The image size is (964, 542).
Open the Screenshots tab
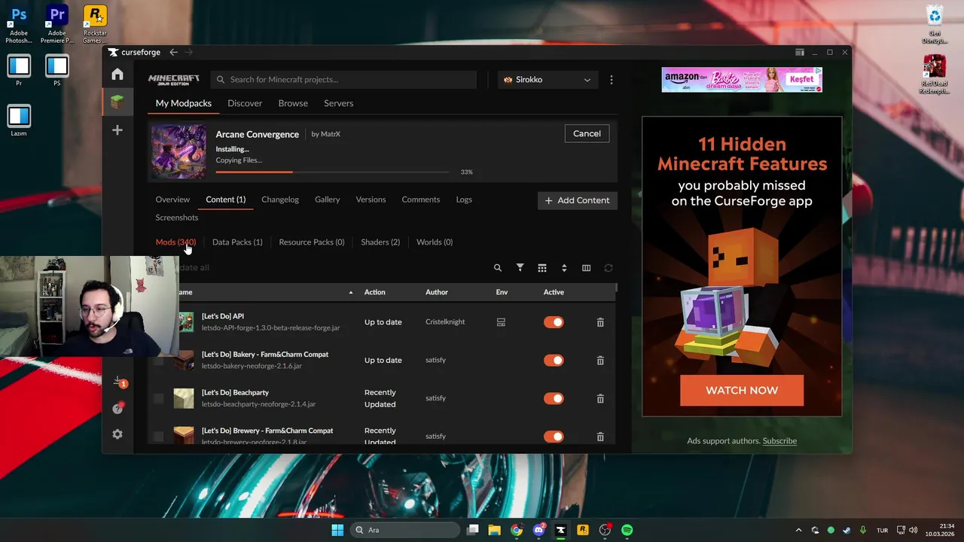(177, 218)
